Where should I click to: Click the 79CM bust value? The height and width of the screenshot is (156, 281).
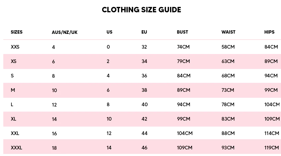pyautogui.click(x=184, y=61)
